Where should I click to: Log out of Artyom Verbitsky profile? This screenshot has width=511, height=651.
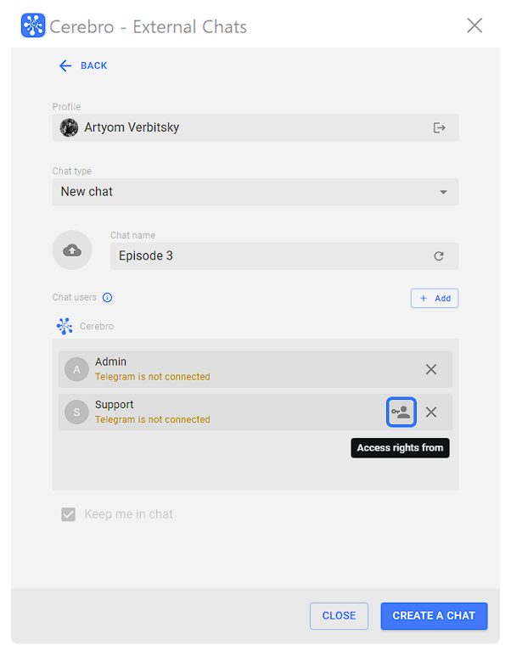439,127
